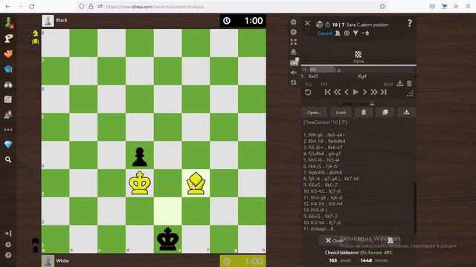Select the black king on e1

(167, 239)
